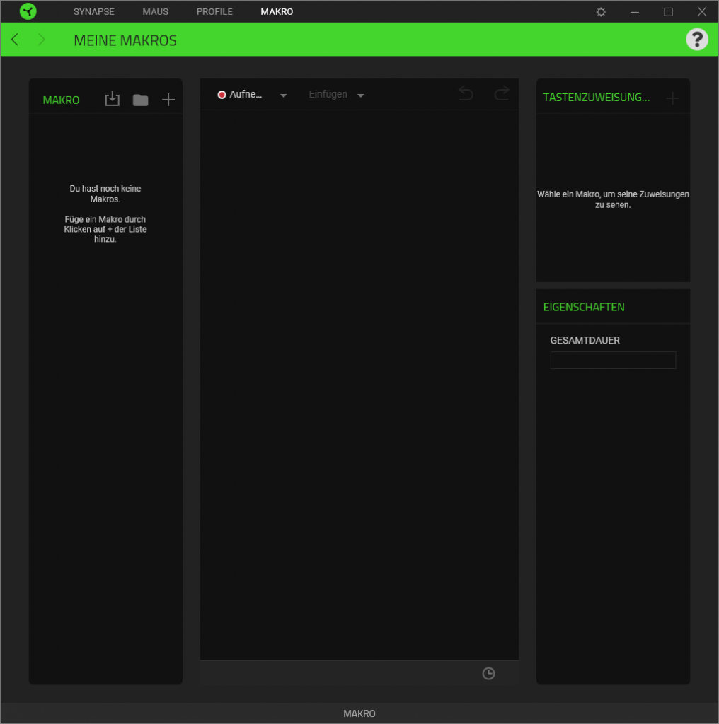
Task: Click the green MAKRO panel title
Action: 61,100
